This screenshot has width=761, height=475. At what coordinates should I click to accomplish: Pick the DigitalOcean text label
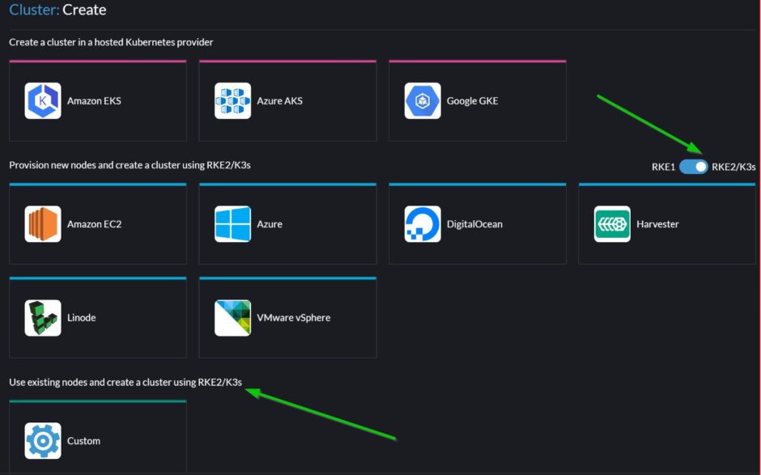(x=474, y=224)
